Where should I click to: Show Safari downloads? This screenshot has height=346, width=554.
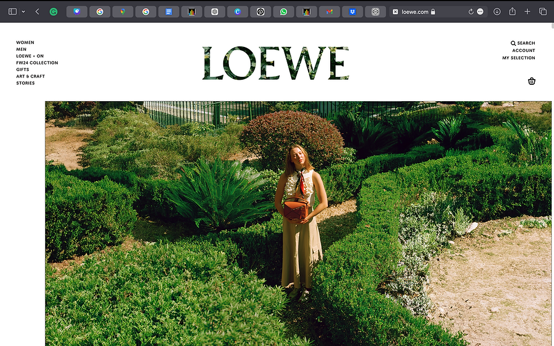497,12
